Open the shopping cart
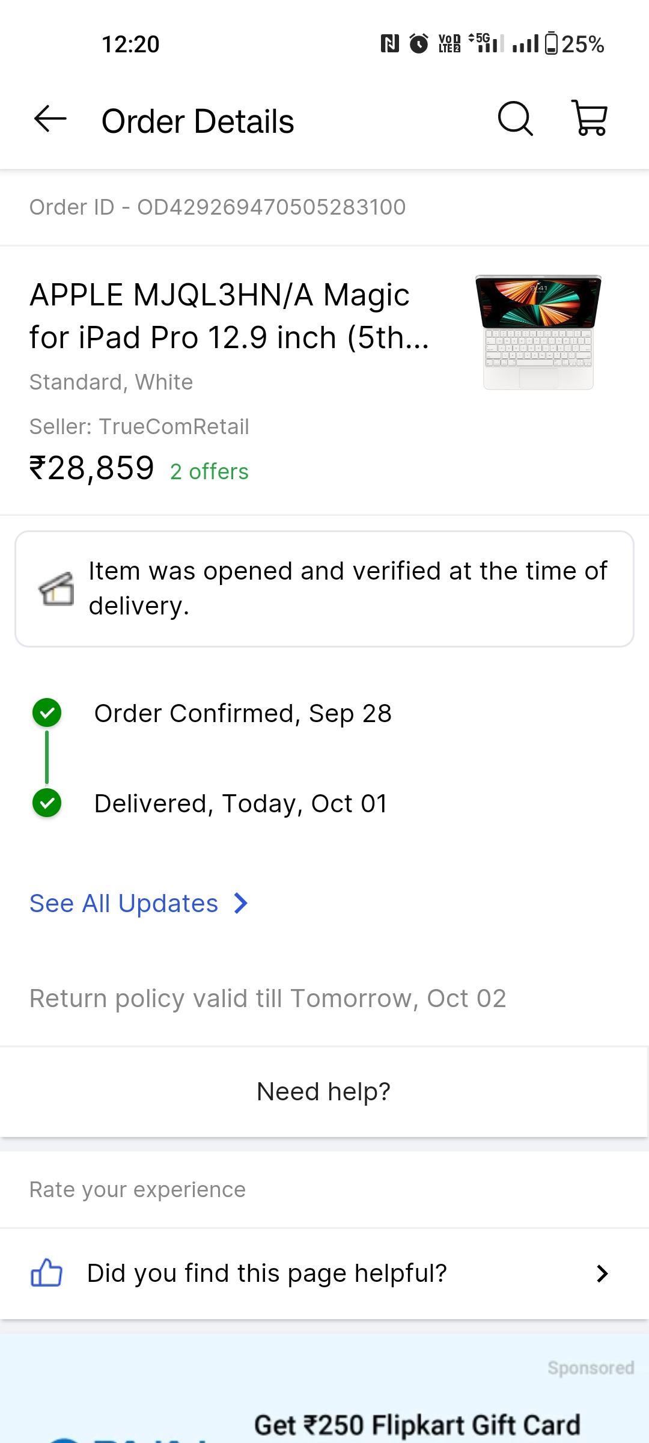Viewport: 649px width, 1443px height. point(591,118)
